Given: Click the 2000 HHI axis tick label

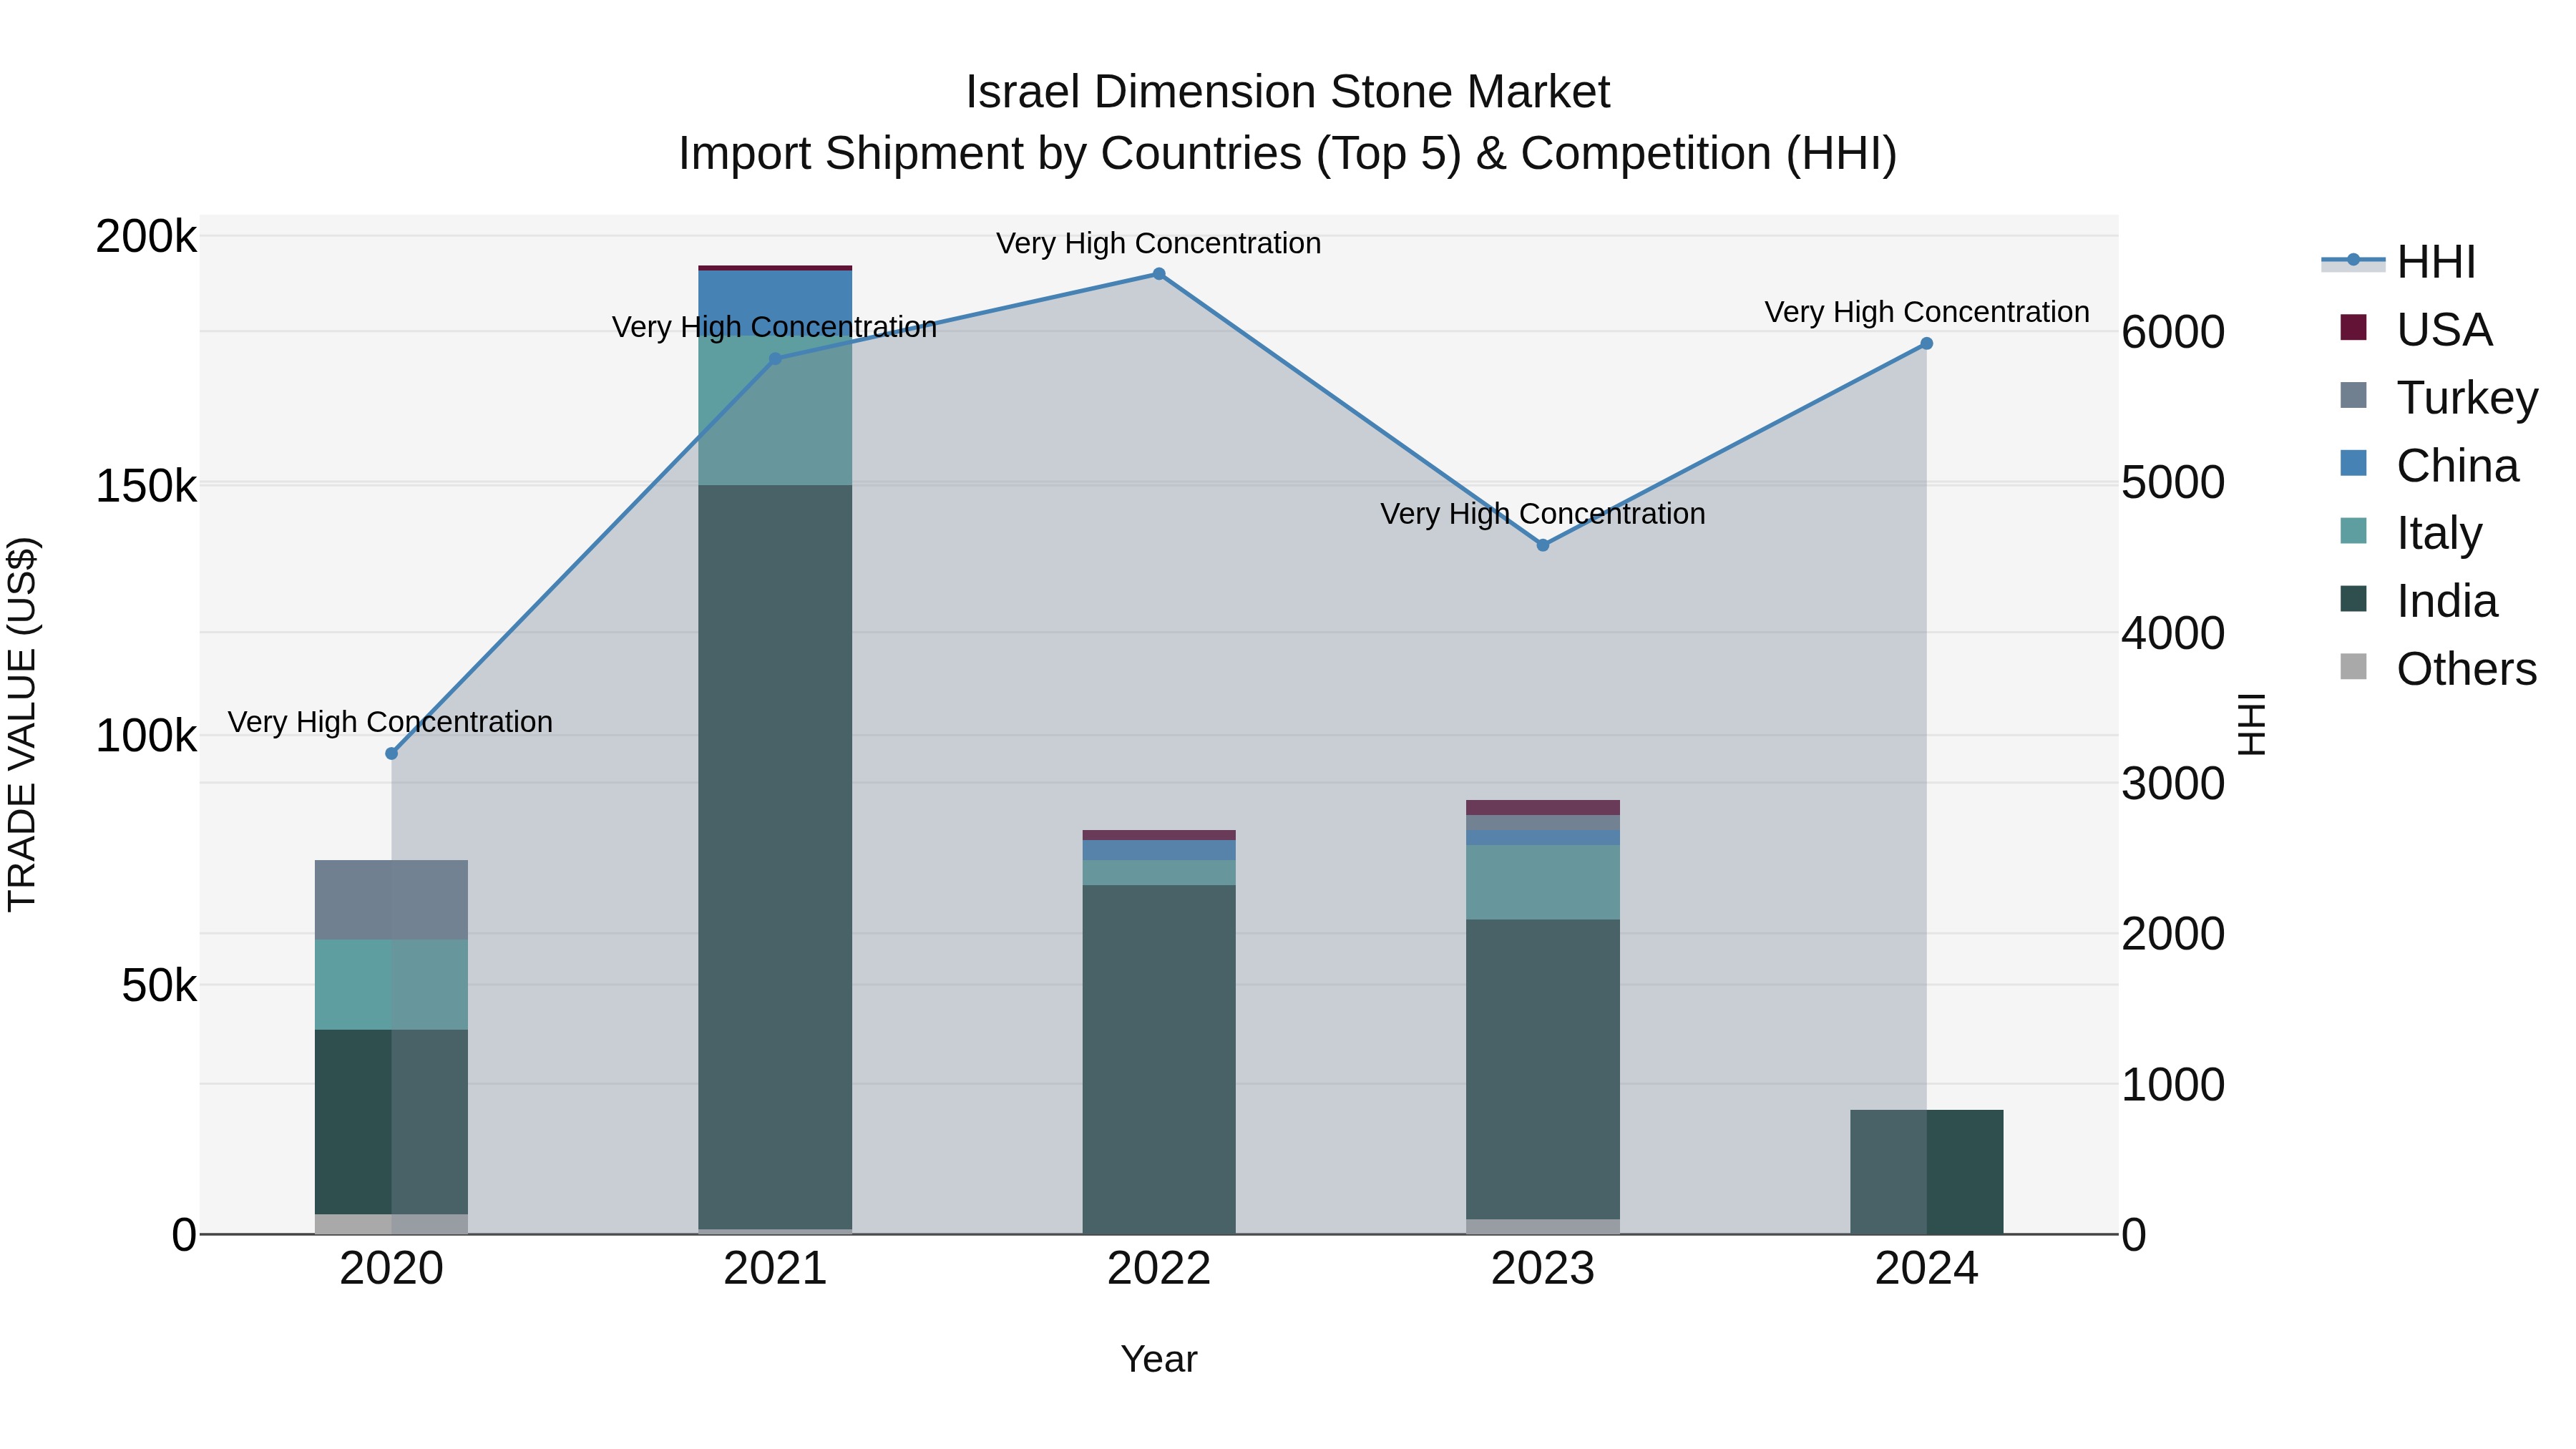Looking at the screenshot, I should pyautogui.click(x=2173, y=934).
